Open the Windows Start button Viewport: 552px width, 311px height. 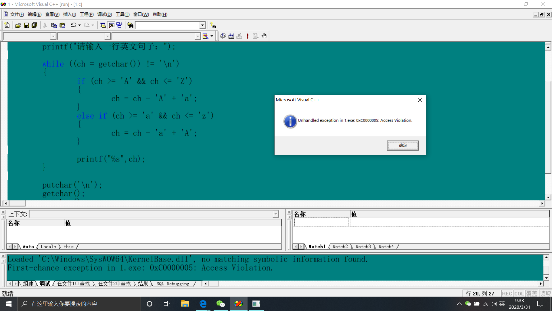pos(9,304)
